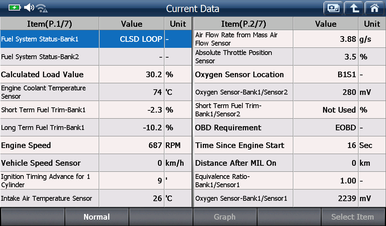The width and height of the screenshot is (386, 226).
Task: Select the Normal button
Action: 97,217
